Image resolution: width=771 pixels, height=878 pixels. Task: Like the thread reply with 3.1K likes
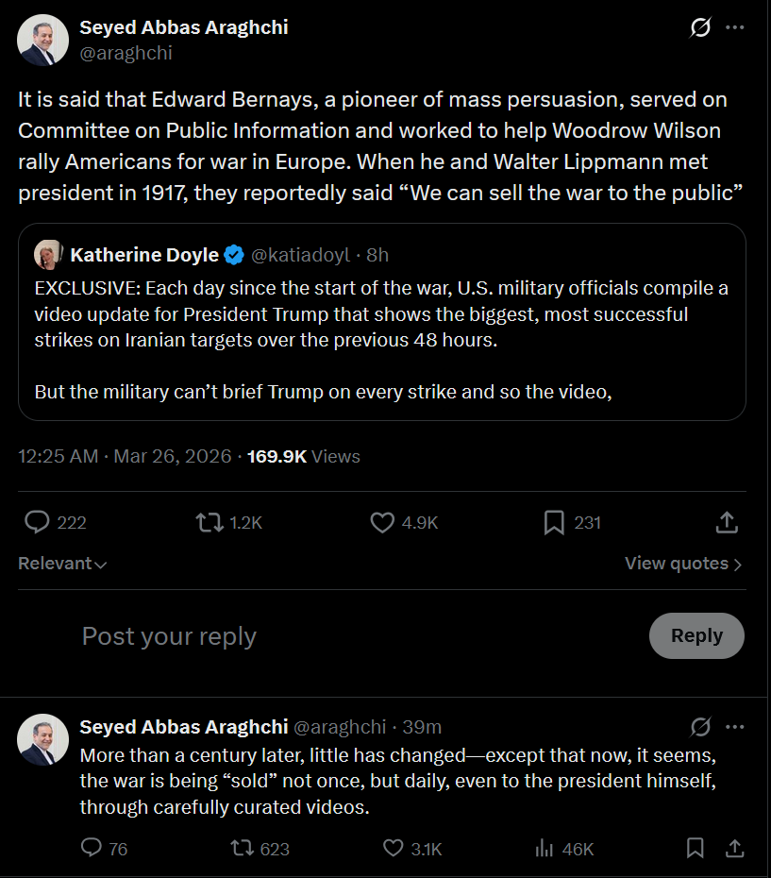click(394, 849)
